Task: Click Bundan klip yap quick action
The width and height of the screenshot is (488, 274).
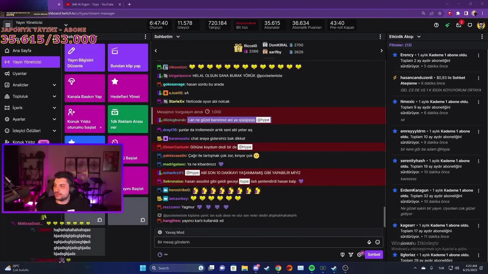Action: coord(128,57)
